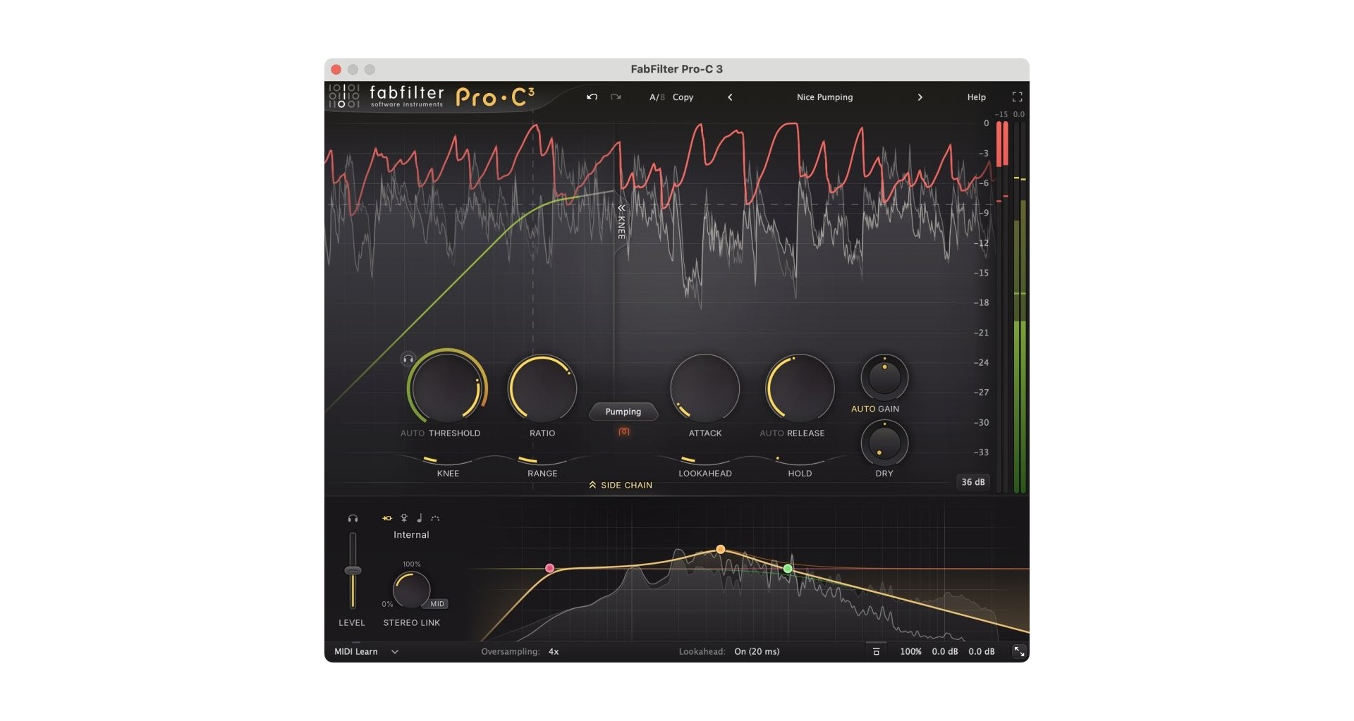The height and width of the screenshot is (721, 1354).
Task: Click the KNEE slider
Action: coord(448,460)
